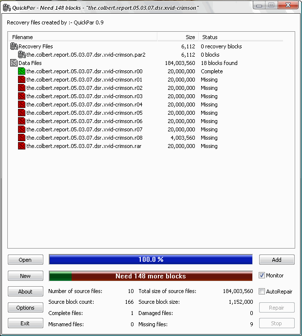Click the red icon of the r08 file
The image size is (302, 336).
pos(21,138)
